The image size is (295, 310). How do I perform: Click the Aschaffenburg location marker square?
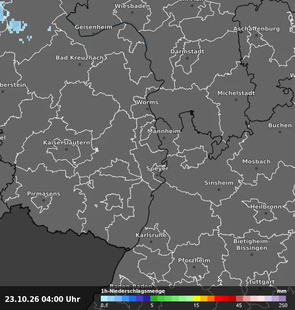[256, 36]
